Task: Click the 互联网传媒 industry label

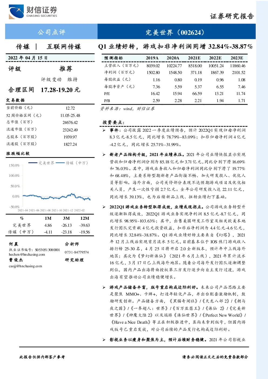Action: tap(64, 47)
